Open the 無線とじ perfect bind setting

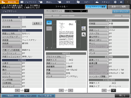[x=12, y=66]
